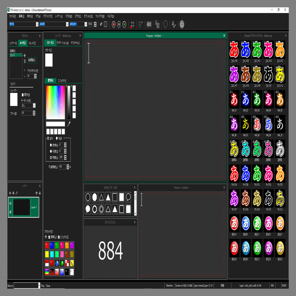Run the spell check A-checkmark icon
This screenshot has width=296, height=296.
click(173, 24)
